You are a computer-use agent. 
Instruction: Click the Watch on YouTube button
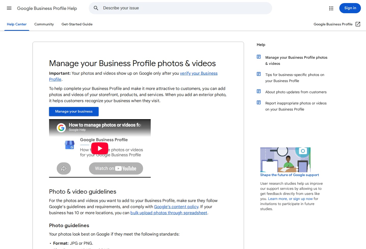[x=116, y=168]
